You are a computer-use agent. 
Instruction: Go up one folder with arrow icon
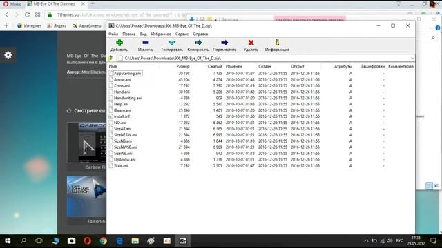(110, 58)
